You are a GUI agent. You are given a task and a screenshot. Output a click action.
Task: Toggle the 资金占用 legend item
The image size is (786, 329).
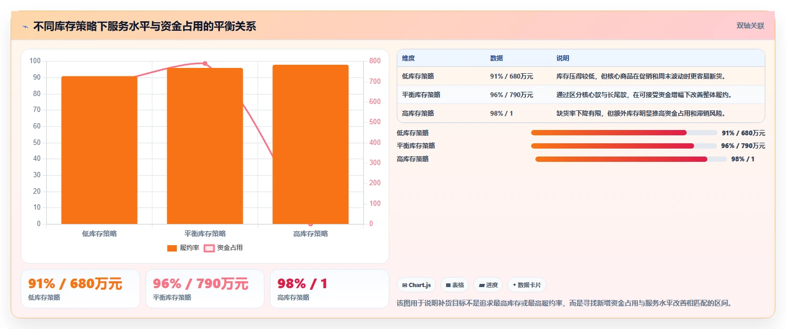[x=223, y=248]
